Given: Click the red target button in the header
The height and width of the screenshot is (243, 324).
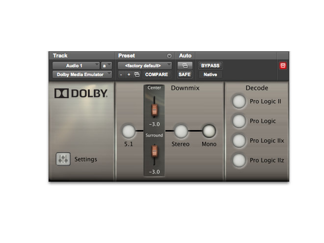Looking at the screenshot, I should (283, 66).
